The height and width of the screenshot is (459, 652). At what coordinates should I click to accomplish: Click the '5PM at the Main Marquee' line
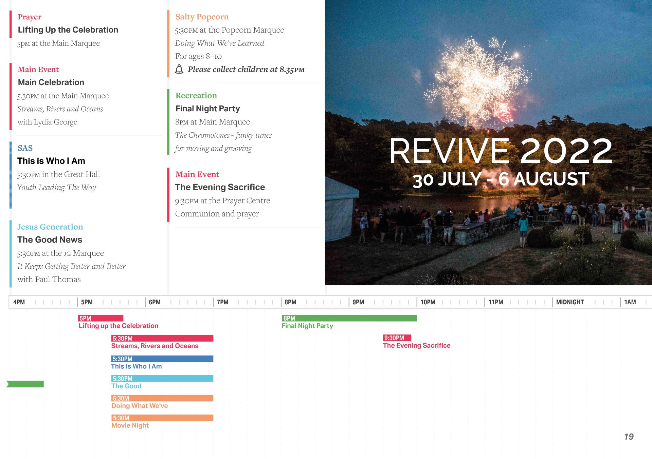(58, 43)
